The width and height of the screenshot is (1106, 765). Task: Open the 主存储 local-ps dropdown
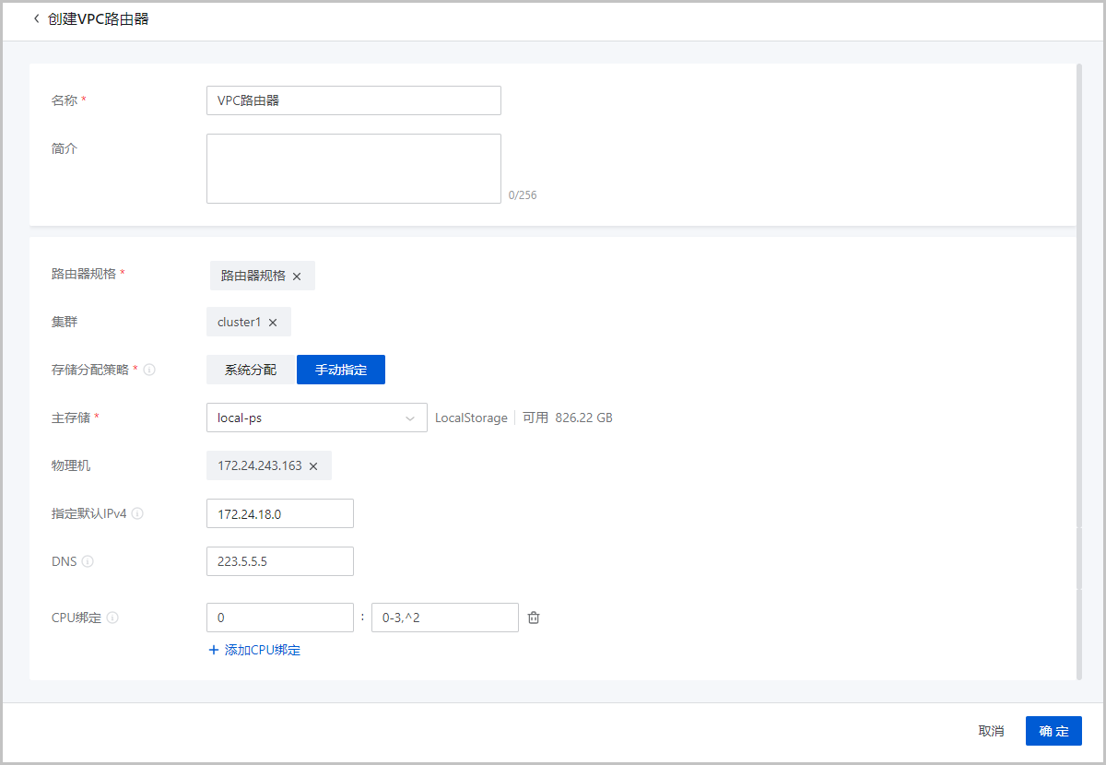(x=317, y=418)
